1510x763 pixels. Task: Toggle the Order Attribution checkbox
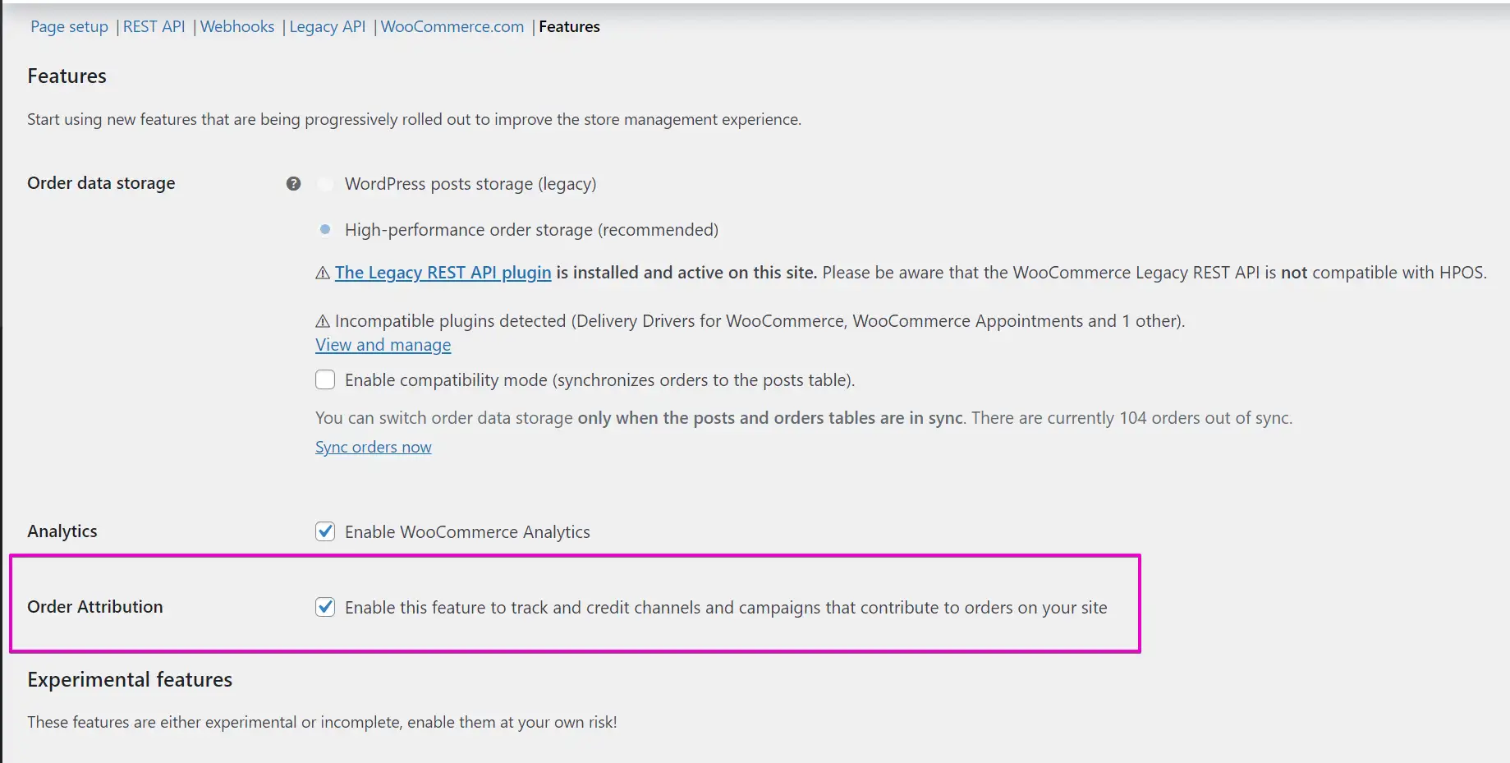(325, 607)
